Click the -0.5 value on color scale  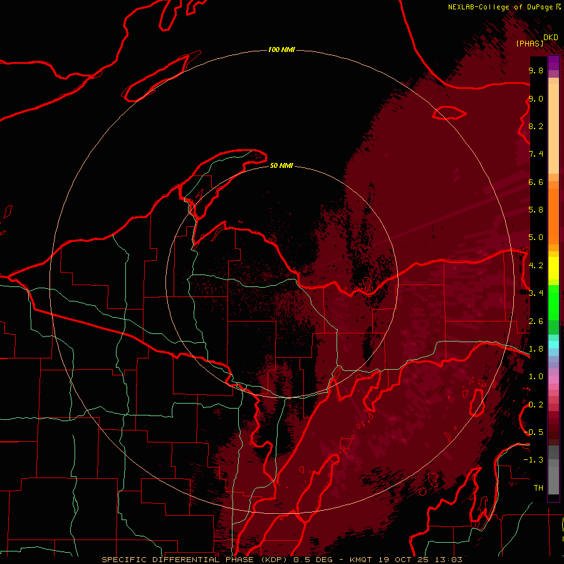(534, 432)
